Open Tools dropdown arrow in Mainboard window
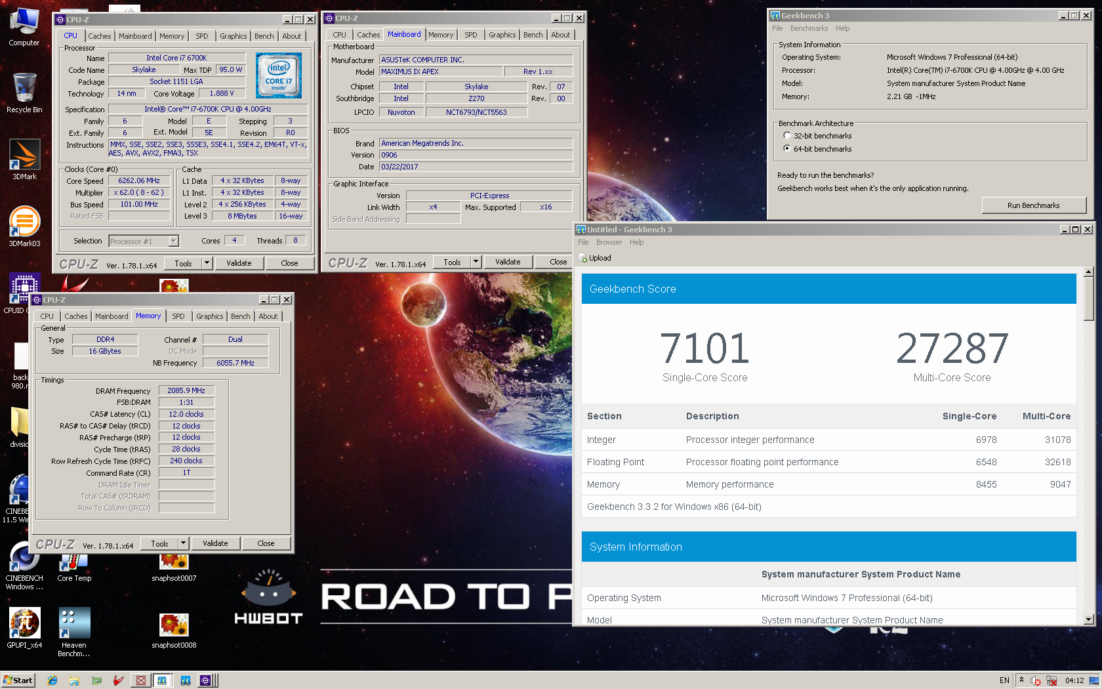Viewport: 1102px width, 689px height. 476,262
